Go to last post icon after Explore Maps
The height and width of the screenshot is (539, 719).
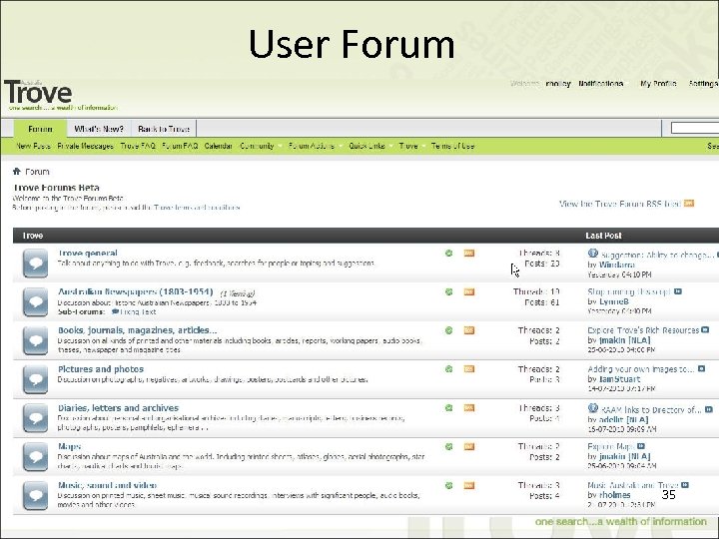coord(641,446)
